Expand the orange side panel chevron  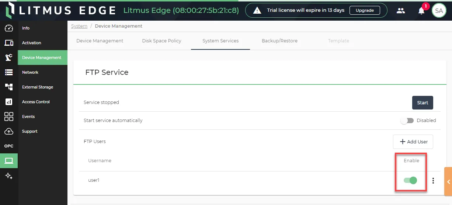point(448,181)
